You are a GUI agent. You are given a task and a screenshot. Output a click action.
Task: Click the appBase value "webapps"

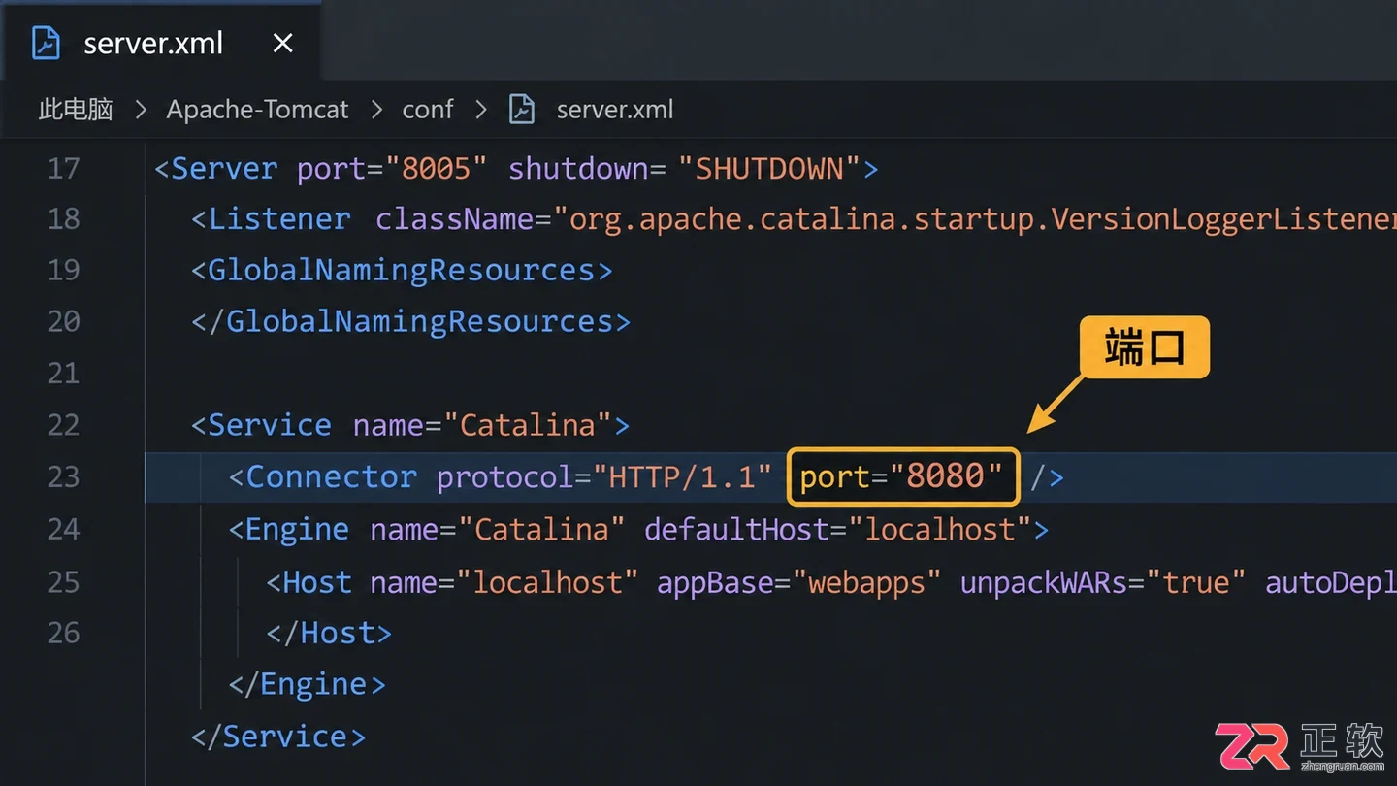(867, 581)
